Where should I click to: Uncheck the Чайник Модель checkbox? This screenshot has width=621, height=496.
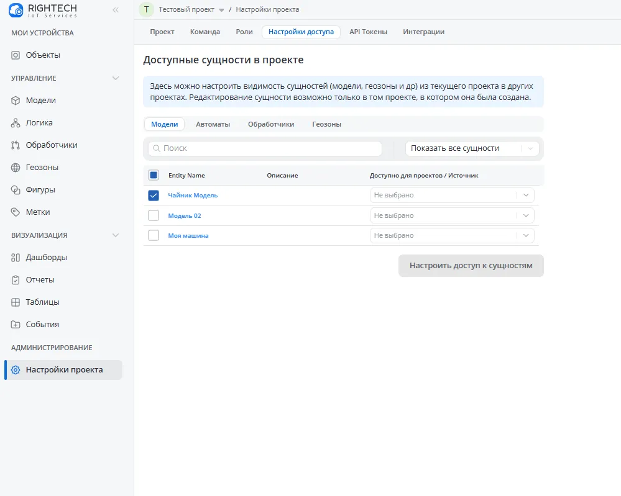pos(154,196)
